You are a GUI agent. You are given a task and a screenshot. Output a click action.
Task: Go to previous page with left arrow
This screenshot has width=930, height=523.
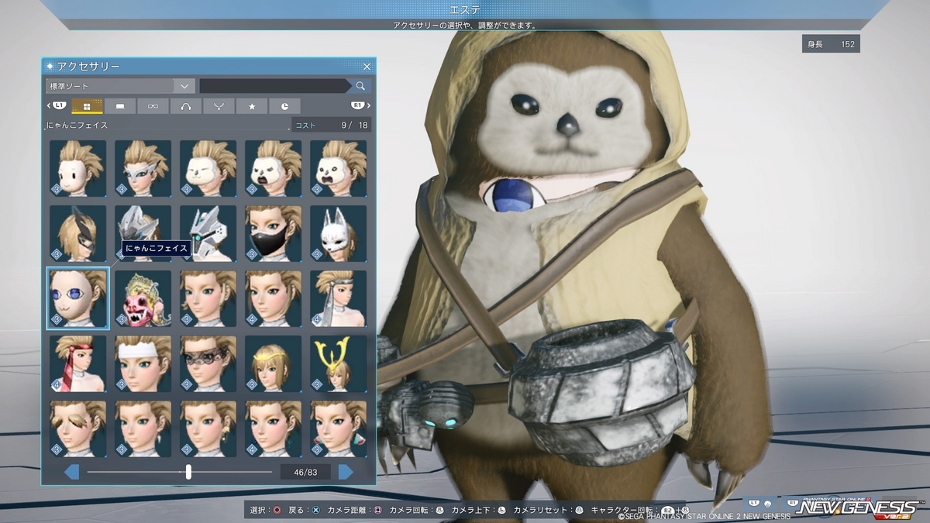pos(71,472)
